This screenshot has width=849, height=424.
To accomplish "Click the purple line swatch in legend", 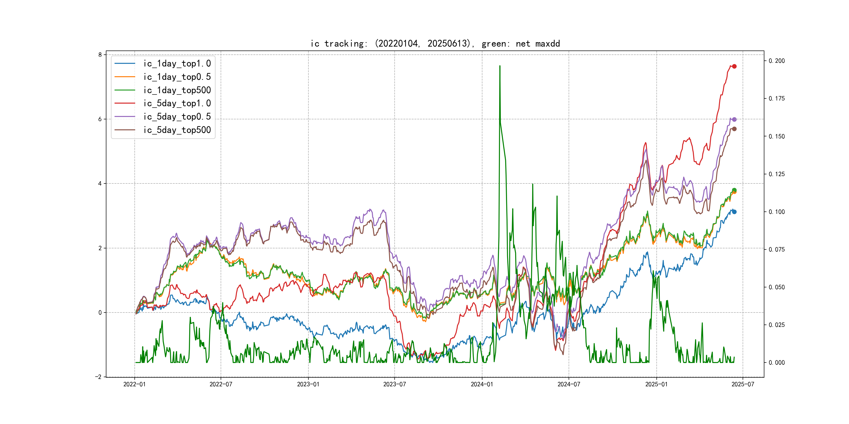I will (x=124, y=116).
